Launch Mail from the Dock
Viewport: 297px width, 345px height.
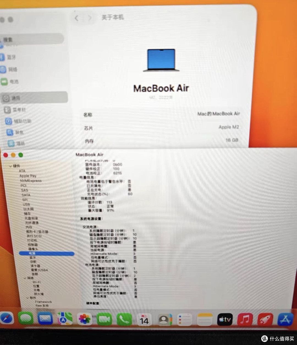point(45,319)
